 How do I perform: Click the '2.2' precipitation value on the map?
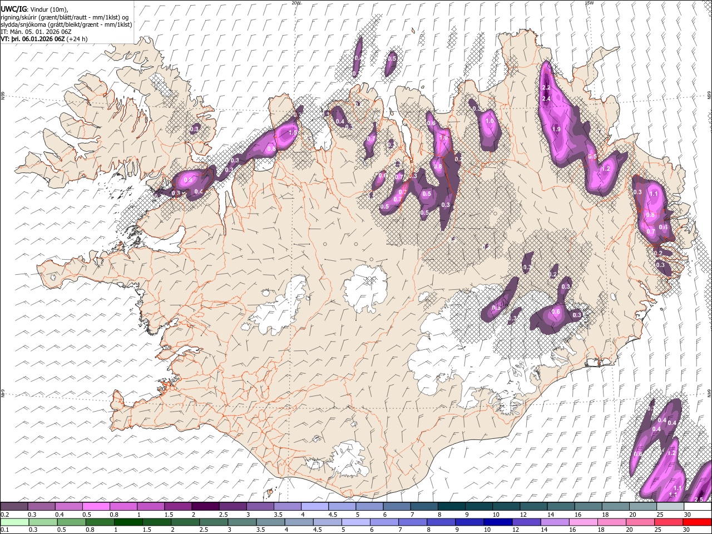tap(546, 88)
